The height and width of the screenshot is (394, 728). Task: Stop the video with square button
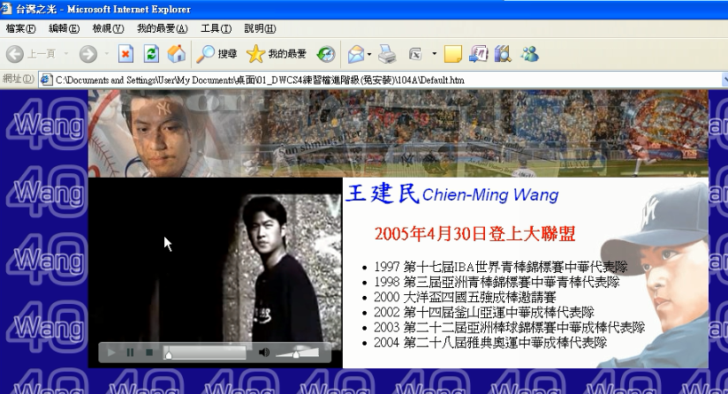point(149,352)
